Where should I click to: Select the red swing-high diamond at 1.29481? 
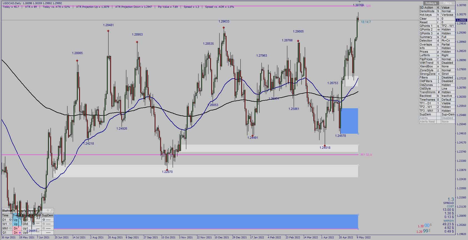click(x=108, y=31)
